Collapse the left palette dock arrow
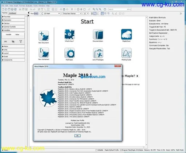The image size is (186, 153). tap(28, 13)
